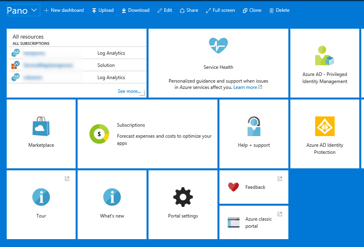Open the Azure AD Identity Protection icon
364x247 pixels.
tap(325, 126)
